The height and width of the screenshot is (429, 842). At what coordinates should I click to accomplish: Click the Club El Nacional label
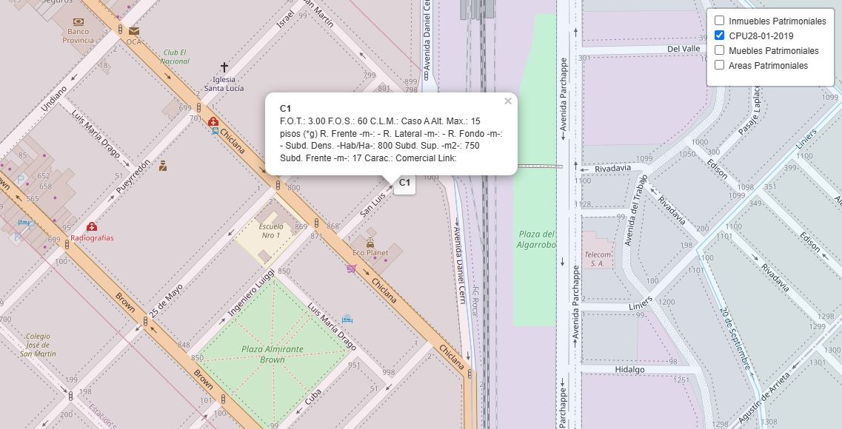175,57
